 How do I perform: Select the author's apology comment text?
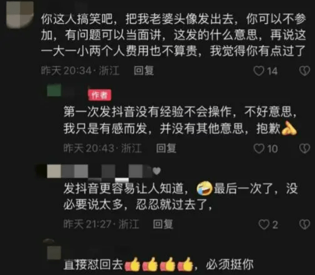point(180,120)
